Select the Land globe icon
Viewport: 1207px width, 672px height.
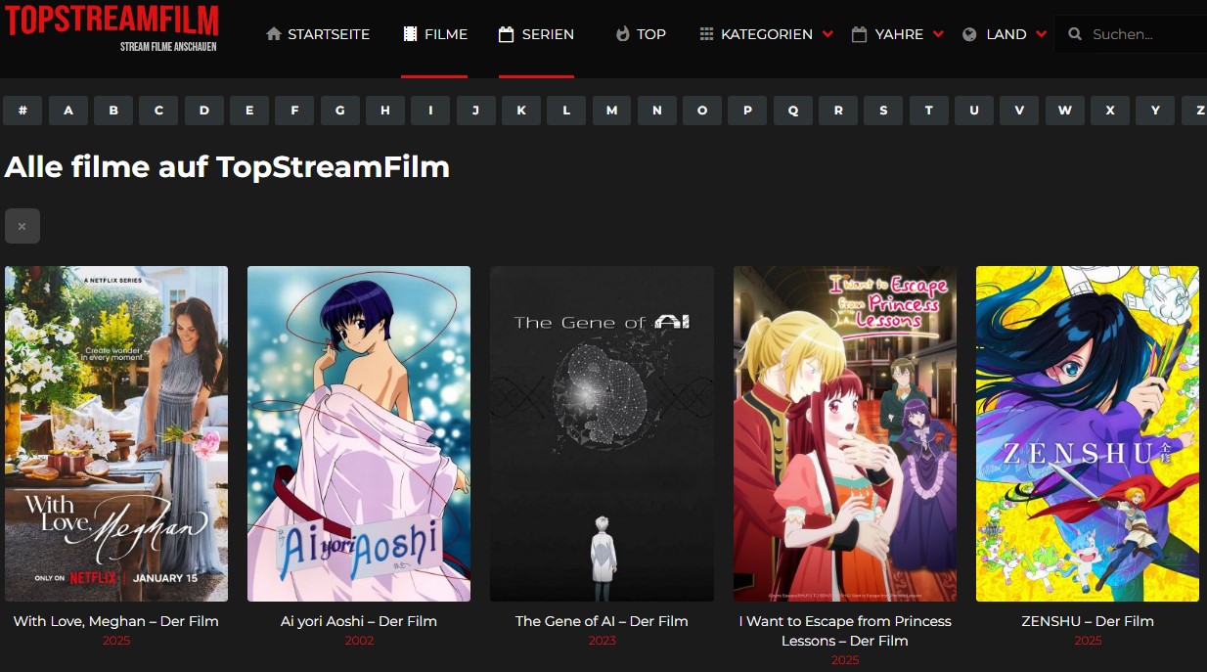pos(969,33)
